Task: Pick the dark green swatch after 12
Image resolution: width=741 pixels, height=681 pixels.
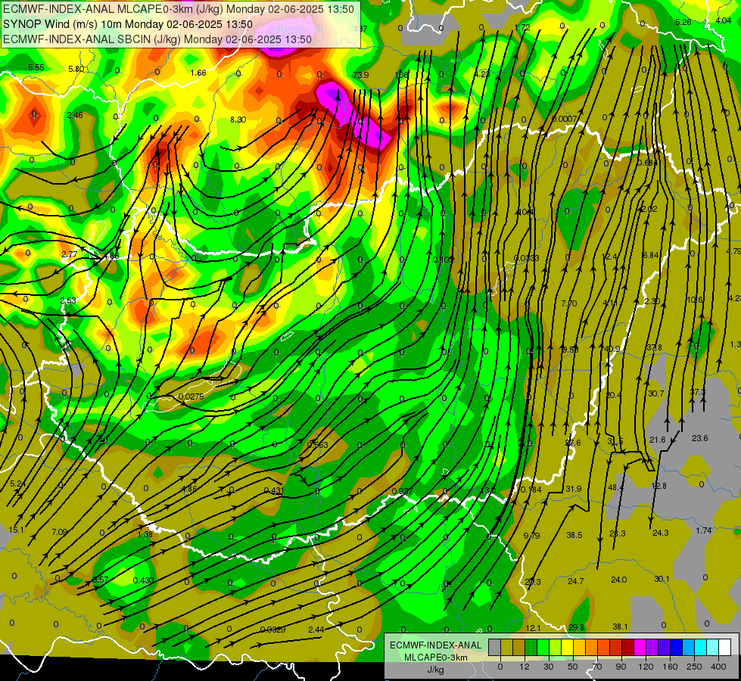Action: point(531,648)
